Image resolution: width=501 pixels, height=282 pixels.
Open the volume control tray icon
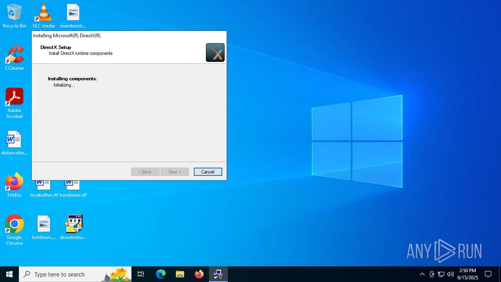451,274
